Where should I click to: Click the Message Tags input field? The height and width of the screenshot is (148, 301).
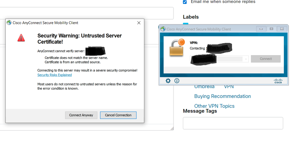(x=233, y=123)
